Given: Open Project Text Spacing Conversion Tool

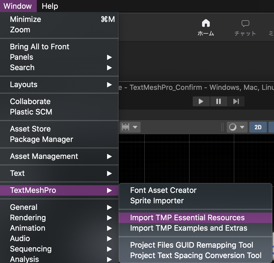Looking at the screenshot, I should pos(195,255).
